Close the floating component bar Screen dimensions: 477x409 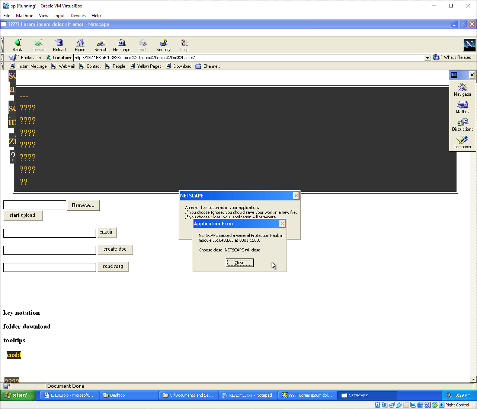click(472, 75)
